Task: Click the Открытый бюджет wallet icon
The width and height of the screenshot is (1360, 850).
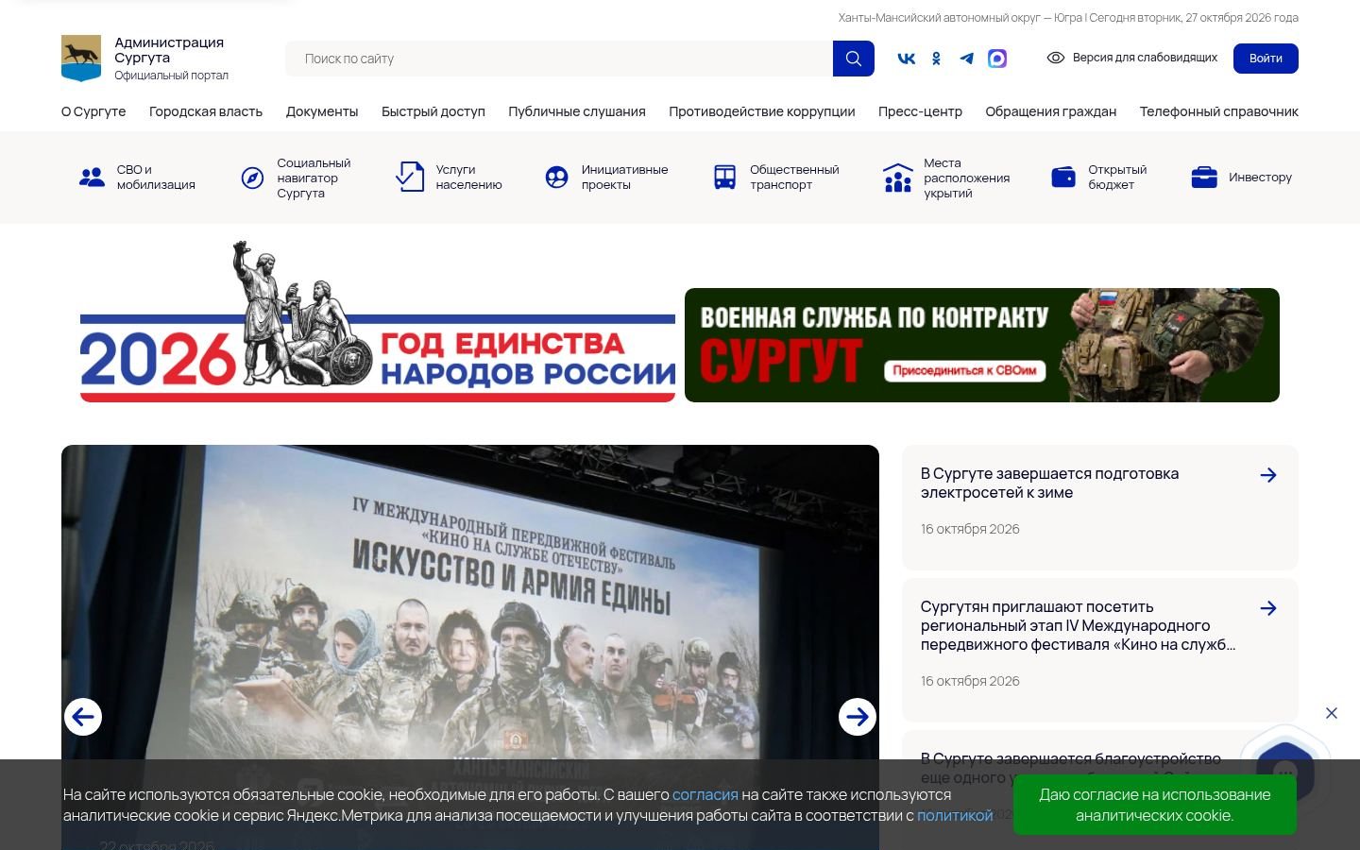Action: click(x=1063, y=178)
